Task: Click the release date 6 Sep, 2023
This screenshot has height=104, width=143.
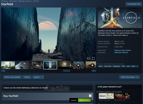Action: pyautogui.click(x=118, y=47)
